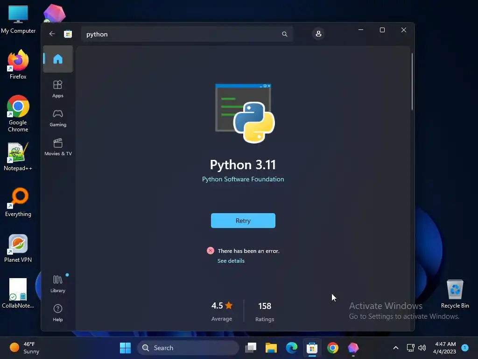Click the network icon in system tray
The image size is (478, 359).
411,348
